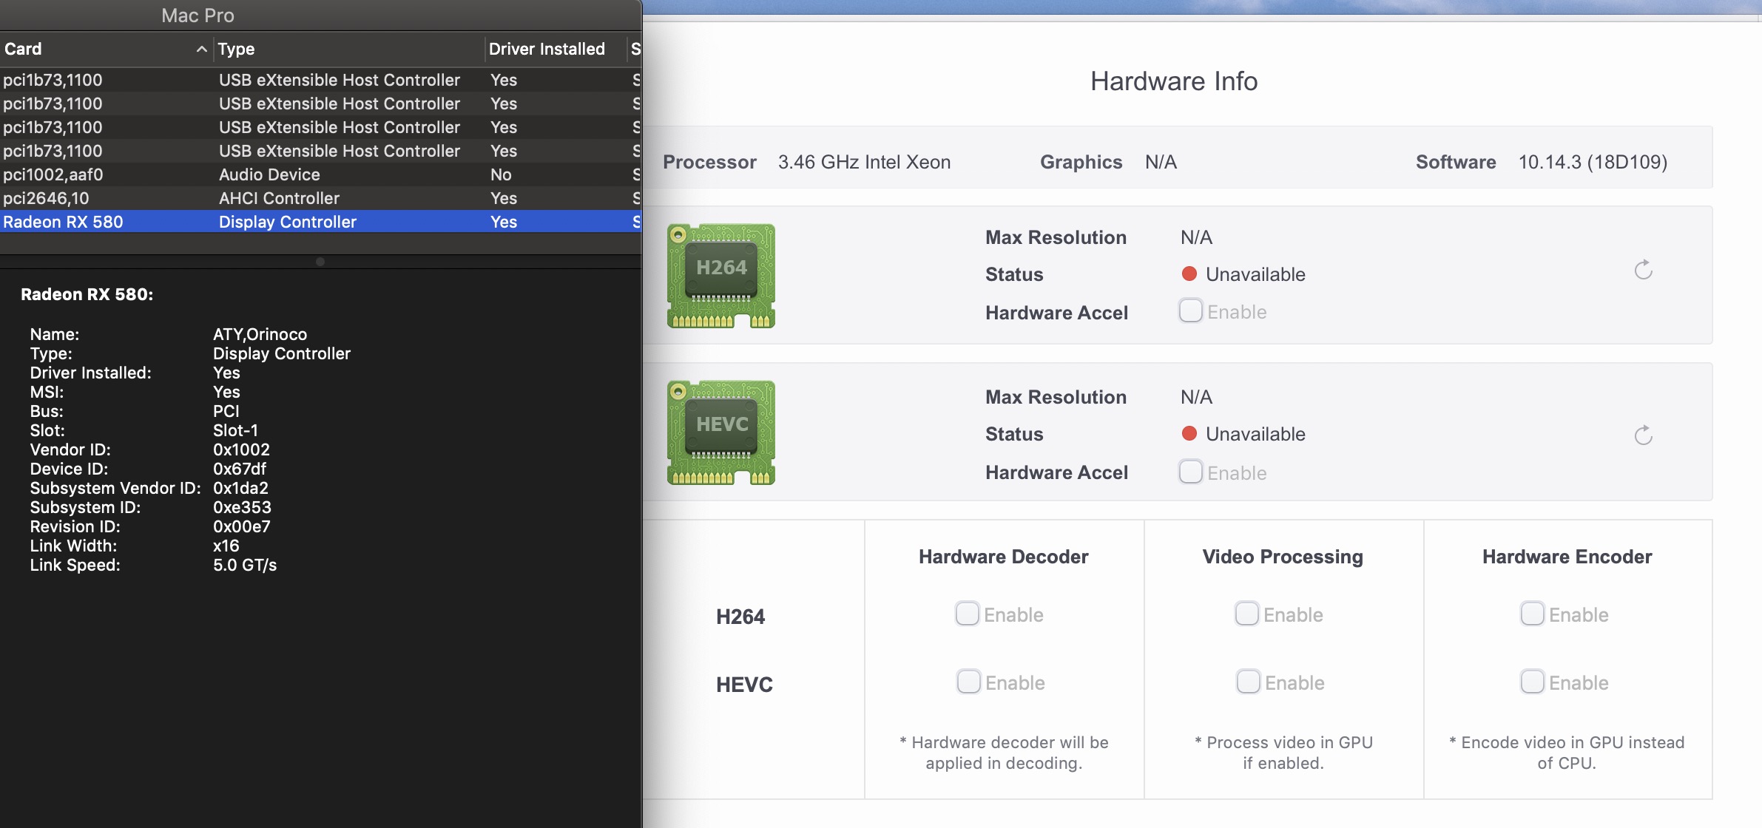
Task: Enable H264 Video Processing checkbox
Action: pyautogui.click(x=1246, y=614)
